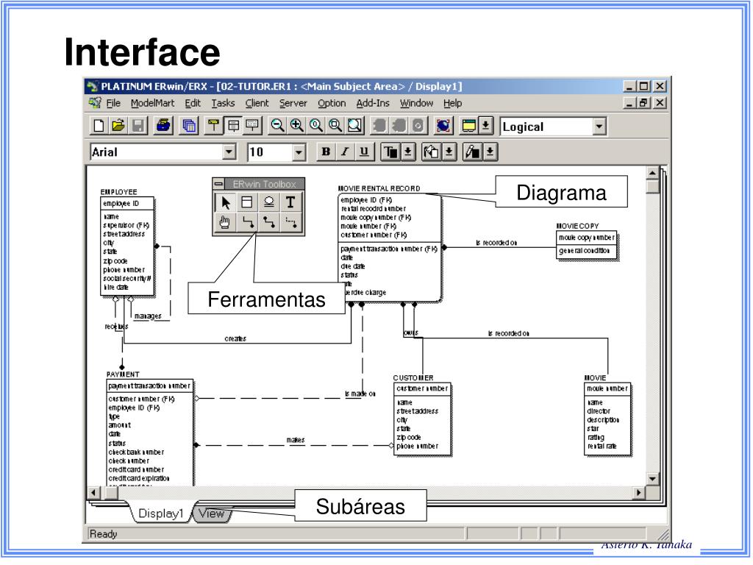Open the font size 10 dropdown

(299, 152)
